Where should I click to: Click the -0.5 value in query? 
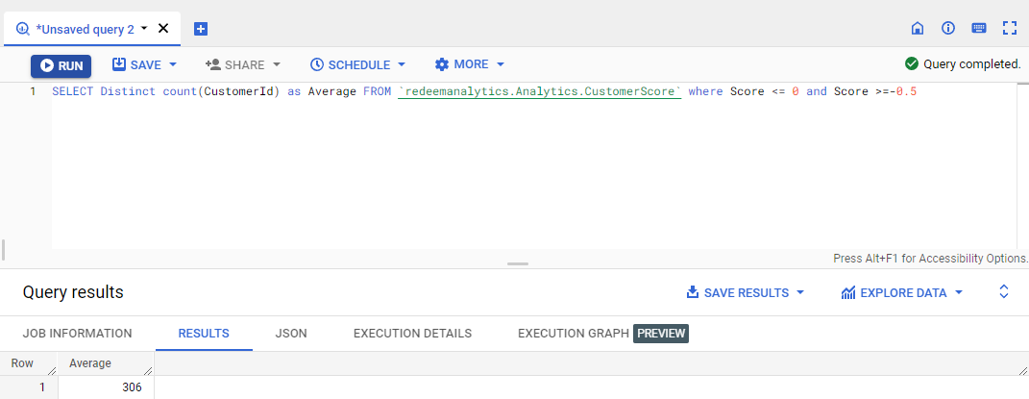(903, 92)
